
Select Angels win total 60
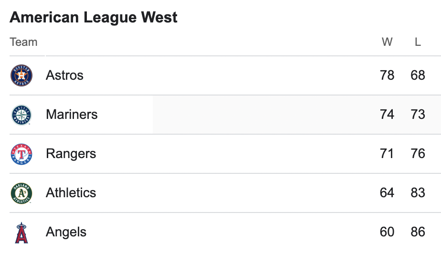pyautogui.click(x=387, y=232)
